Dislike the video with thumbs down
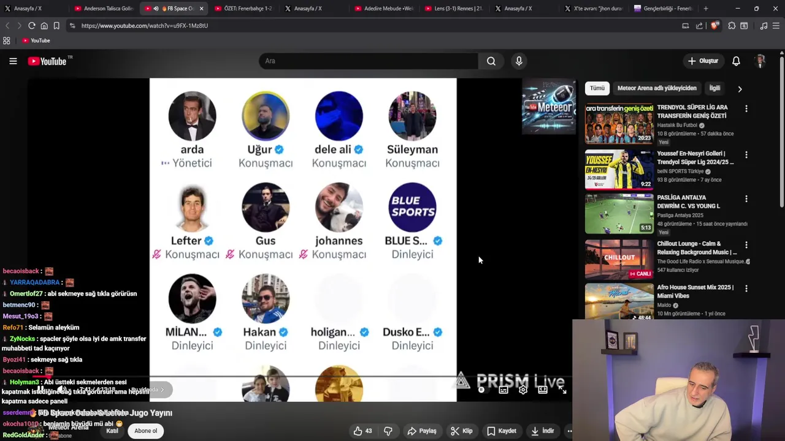The height and width of the screenshot is (441, 785). pos(388,431)
